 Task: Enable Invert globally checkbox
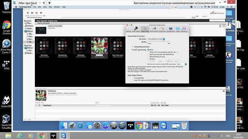133,78
